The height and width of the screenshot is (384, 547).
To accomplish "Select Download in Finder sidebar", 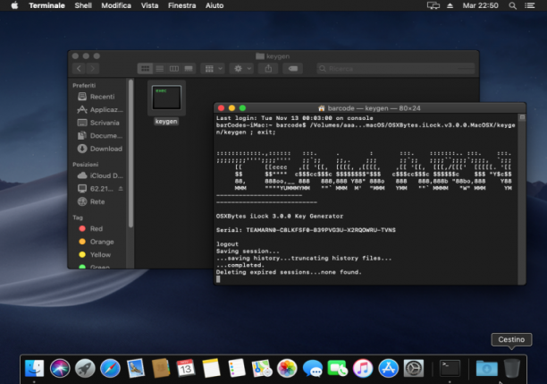I will (98, 149).
